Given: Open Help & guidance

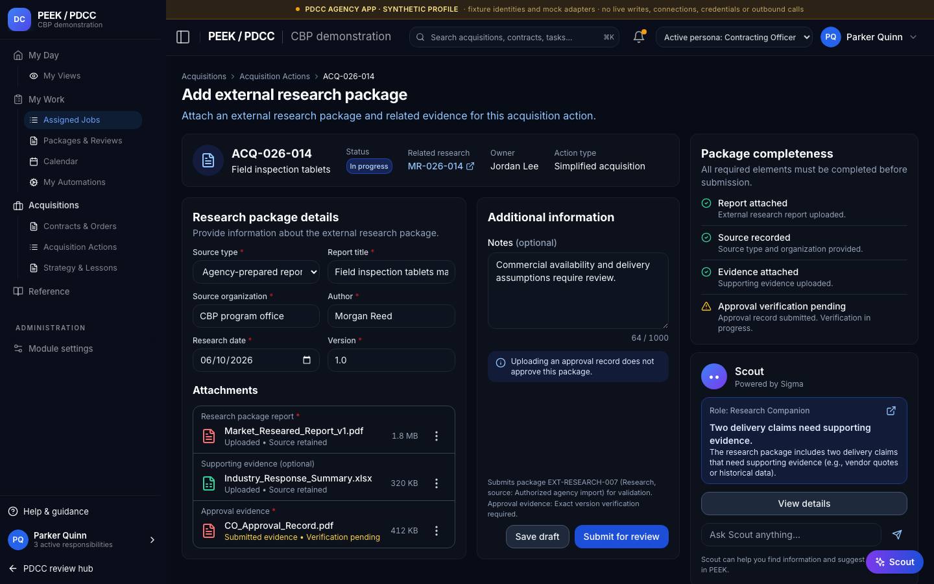Looking at the screenshot, I should pos(49,511).
